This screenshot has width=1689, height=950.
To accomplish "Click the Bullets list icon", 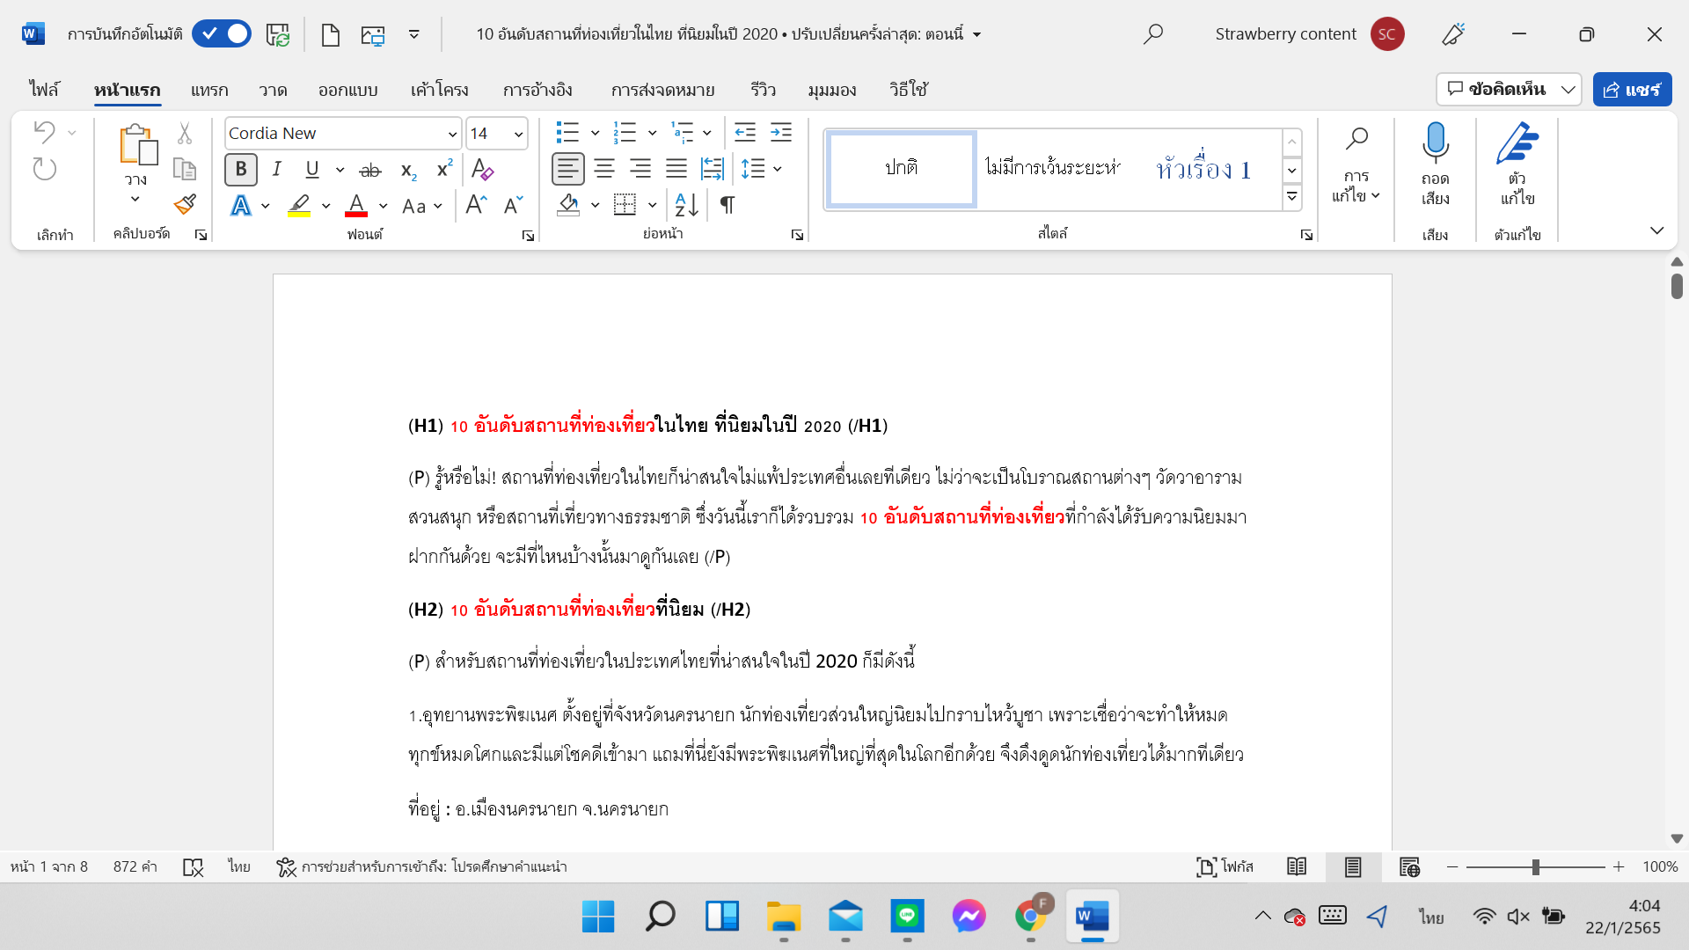I will 567,133.
